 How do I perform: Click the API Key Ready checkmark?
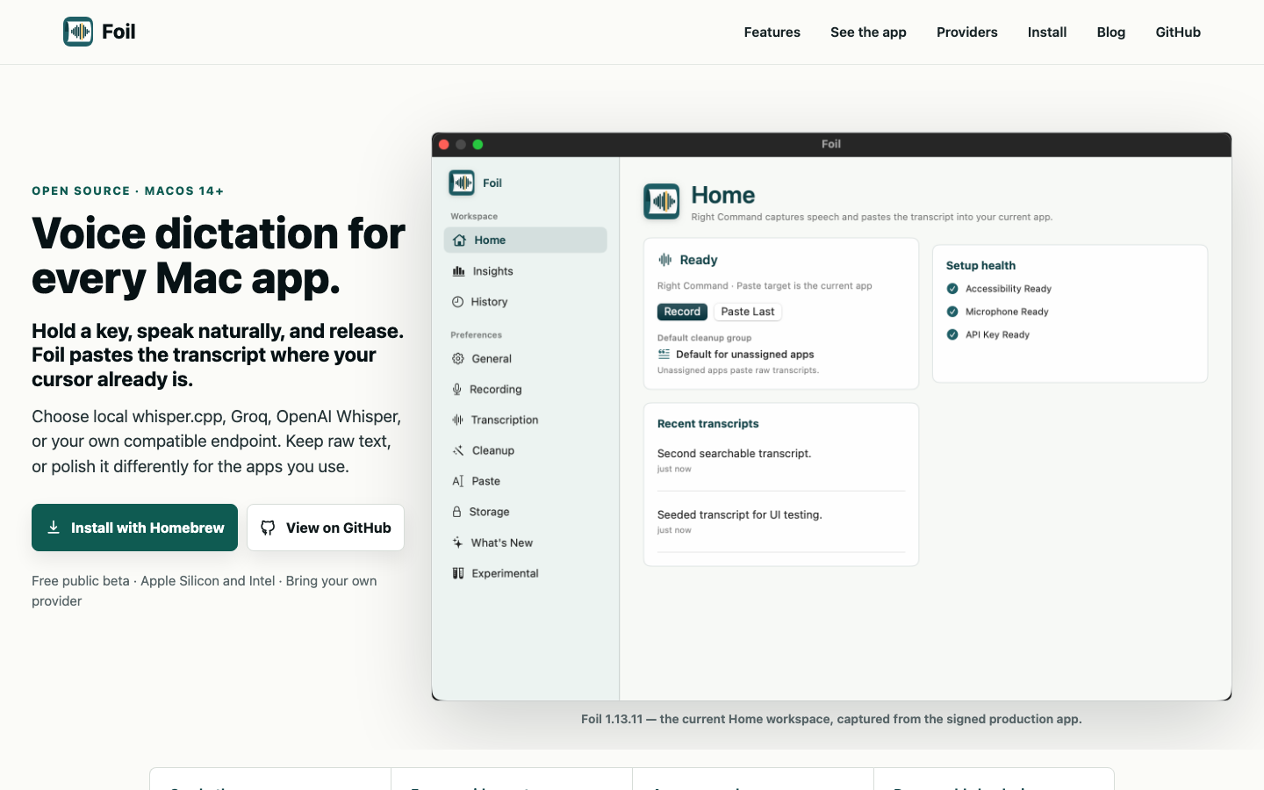pyautogui.click(x=952, y=334)
